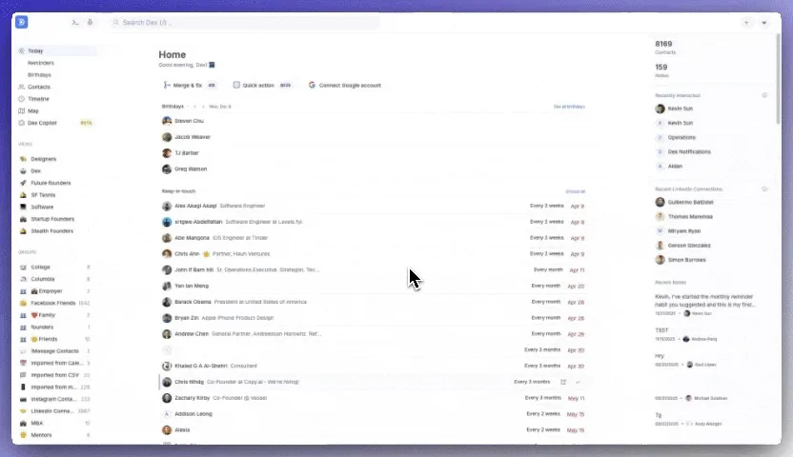Click Recent LinkedIn Connections settings icon
The height and width of the screenshot is (457, 793).
click(764, 189)
